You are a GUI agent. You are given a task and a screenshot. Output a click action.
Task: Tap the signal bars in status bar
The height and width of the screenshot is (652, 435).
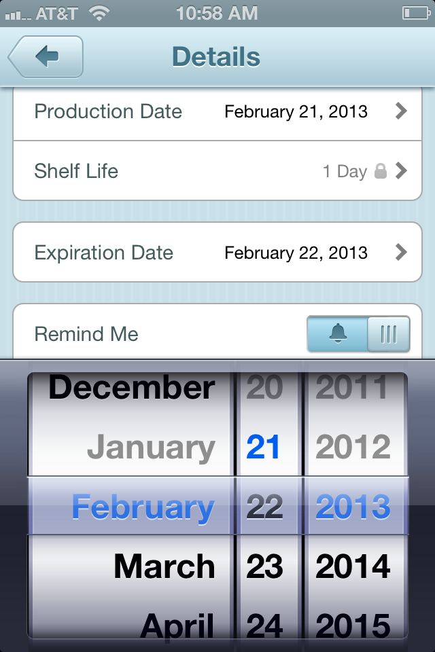coord(18,16)
